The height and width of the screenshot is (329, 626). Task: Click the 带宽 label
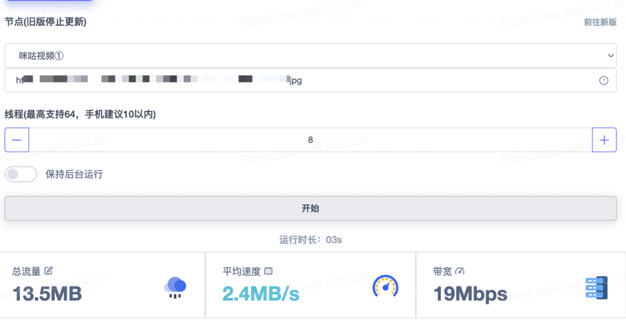click(443, 272)
